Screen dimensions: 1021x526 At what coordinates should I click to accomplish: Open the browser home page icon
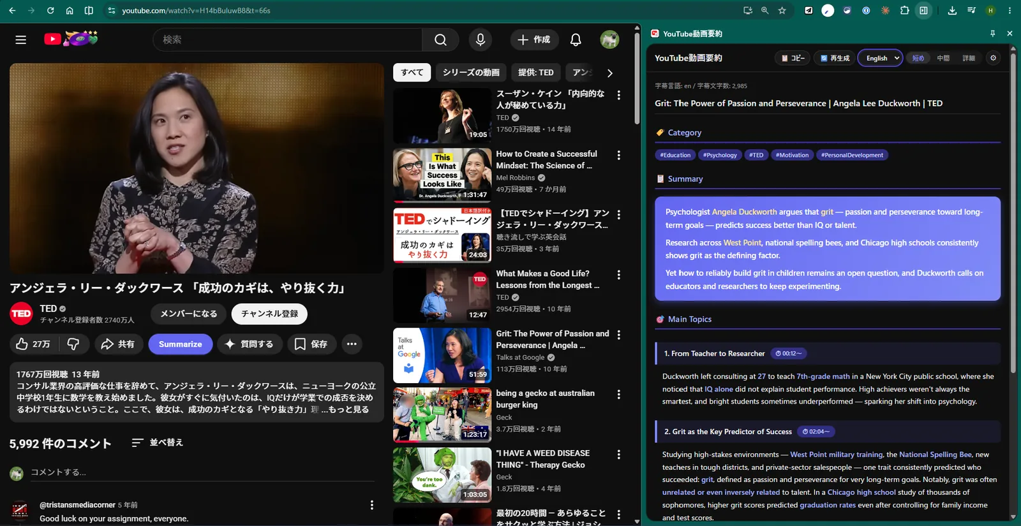[70, 10]
